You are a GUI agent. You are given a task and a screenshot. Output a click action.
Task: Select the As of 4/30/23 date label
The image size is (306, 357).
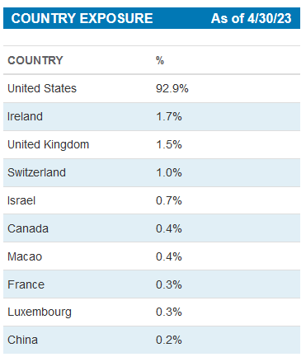point(252,18)
